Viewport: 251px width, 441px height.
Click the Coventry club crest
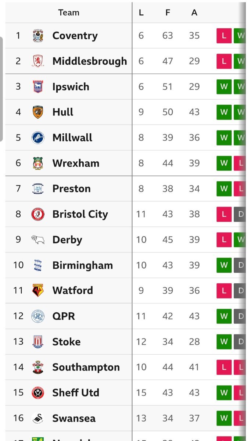tap(38, 36)
